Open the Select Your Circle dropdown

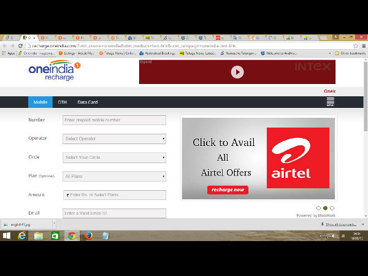pos(114,158)
